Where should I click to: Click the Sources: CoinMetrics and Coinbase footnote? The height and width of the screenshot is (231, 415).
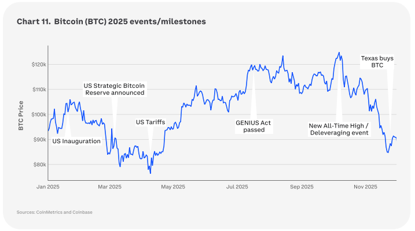pyautogui.click(x=54, y=213)
